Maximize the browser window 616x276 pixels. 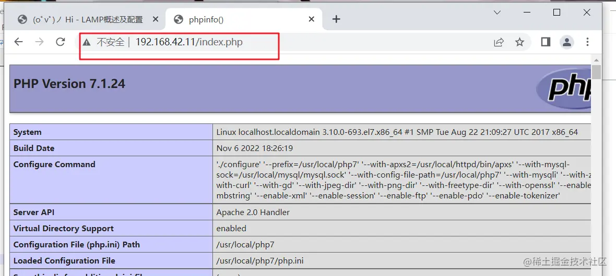tap(556, 12)
